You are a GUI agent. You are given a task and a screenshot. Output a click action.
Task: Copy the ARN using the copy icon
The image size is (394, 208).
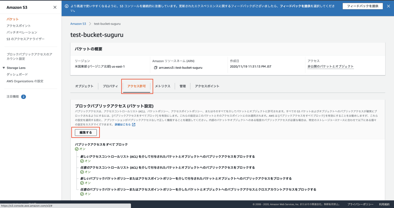(x=156, y=68)
